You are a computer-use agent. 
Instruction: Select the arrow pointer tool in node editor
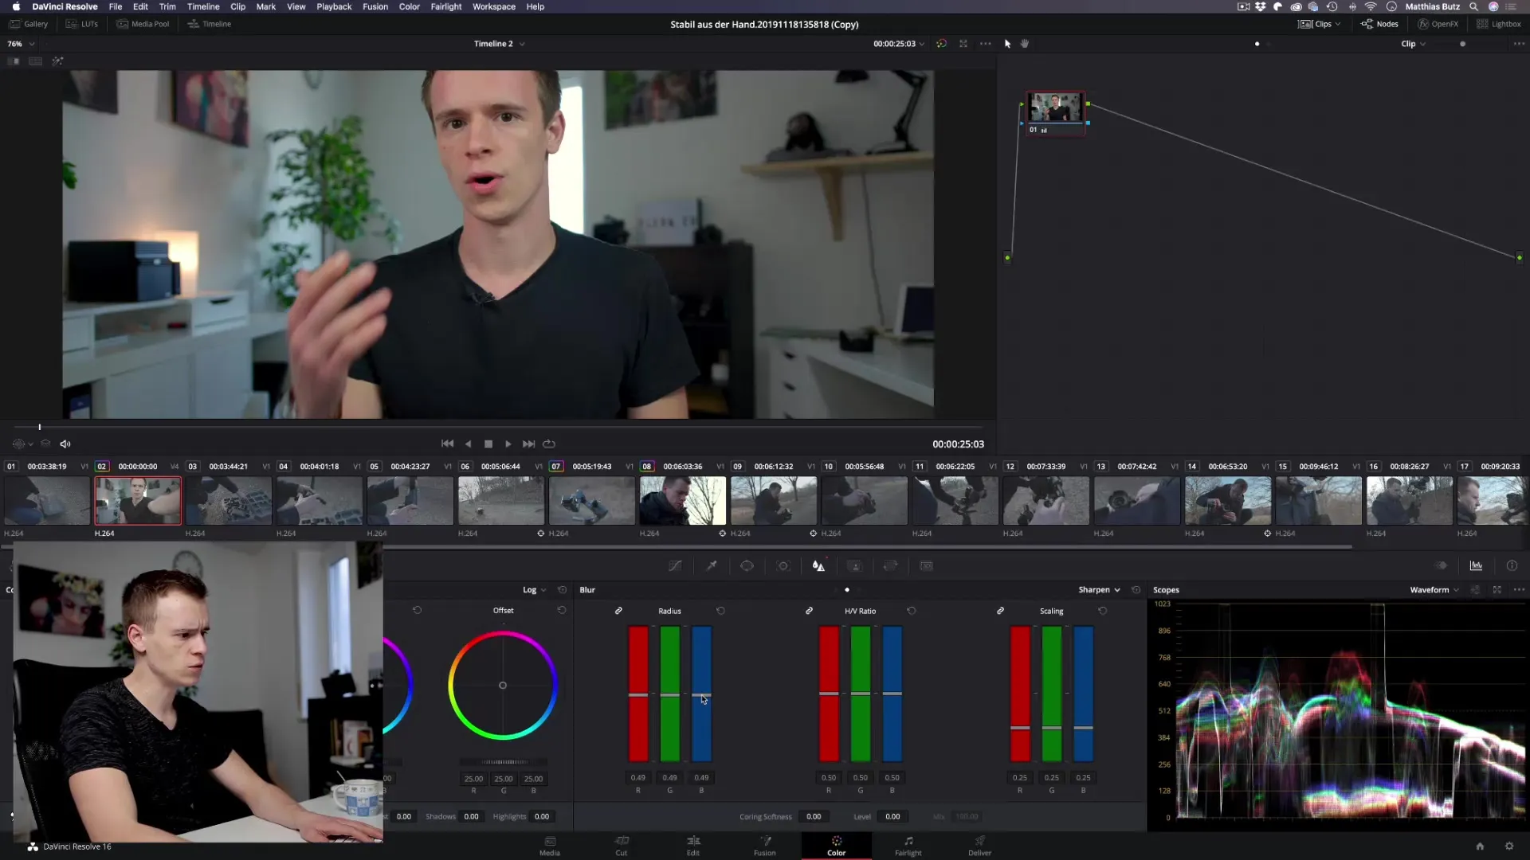tap(1007, 44)
